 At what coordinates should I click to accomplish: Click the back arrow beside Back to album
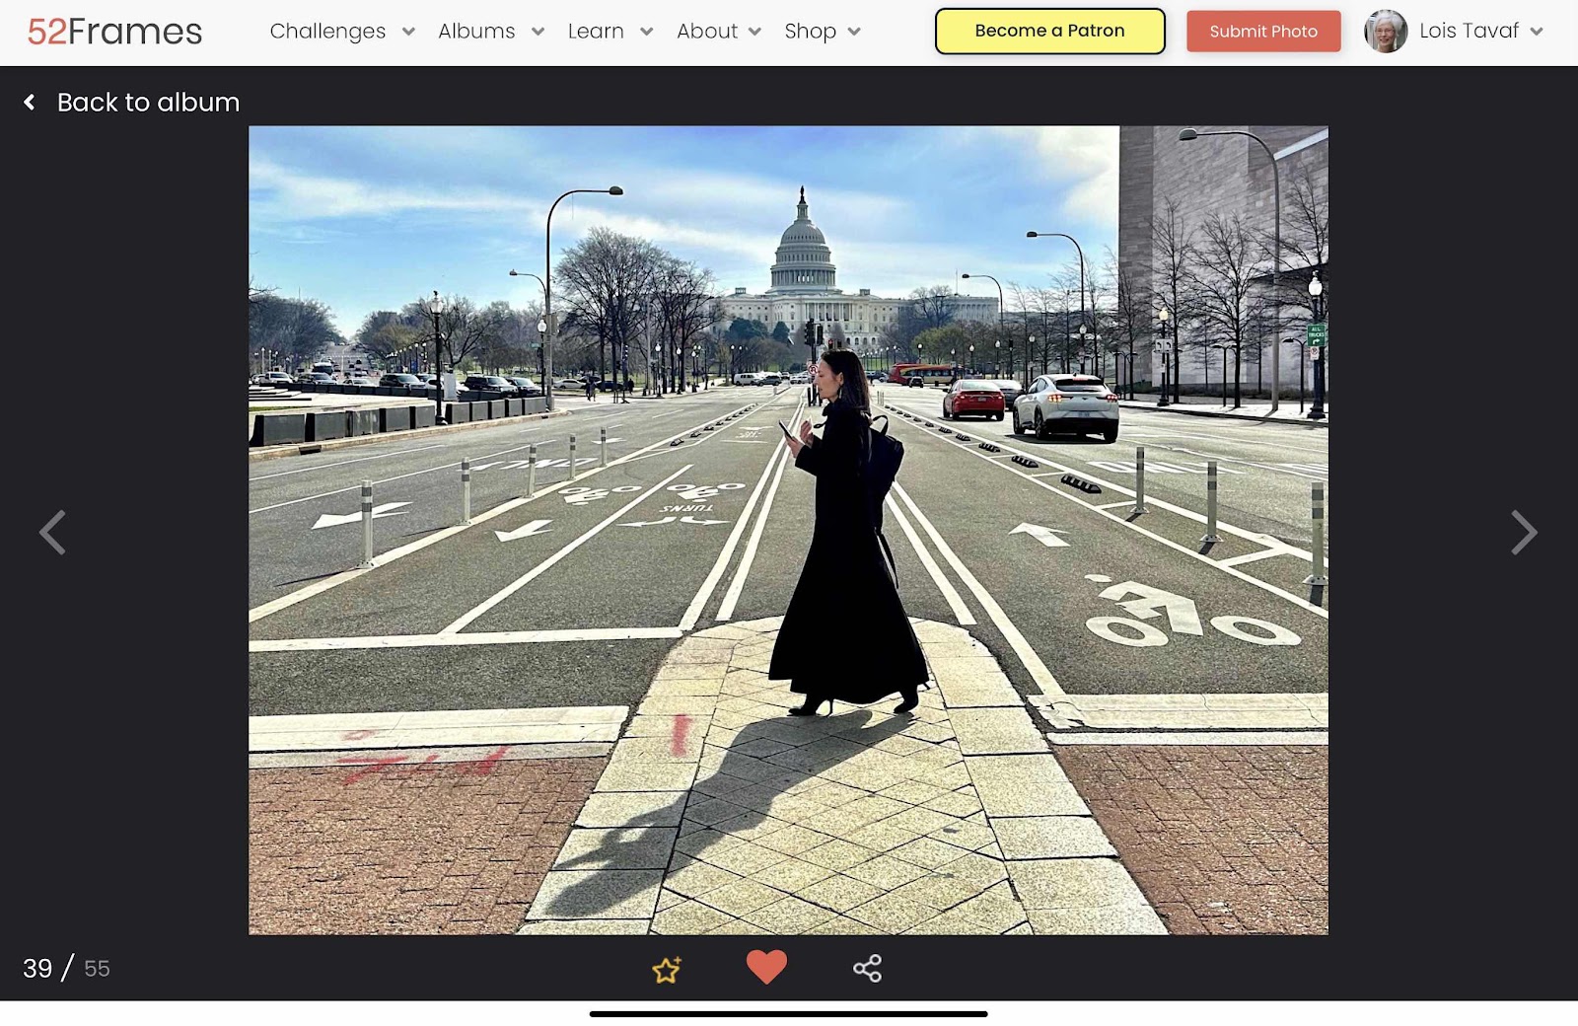[30, 102]
